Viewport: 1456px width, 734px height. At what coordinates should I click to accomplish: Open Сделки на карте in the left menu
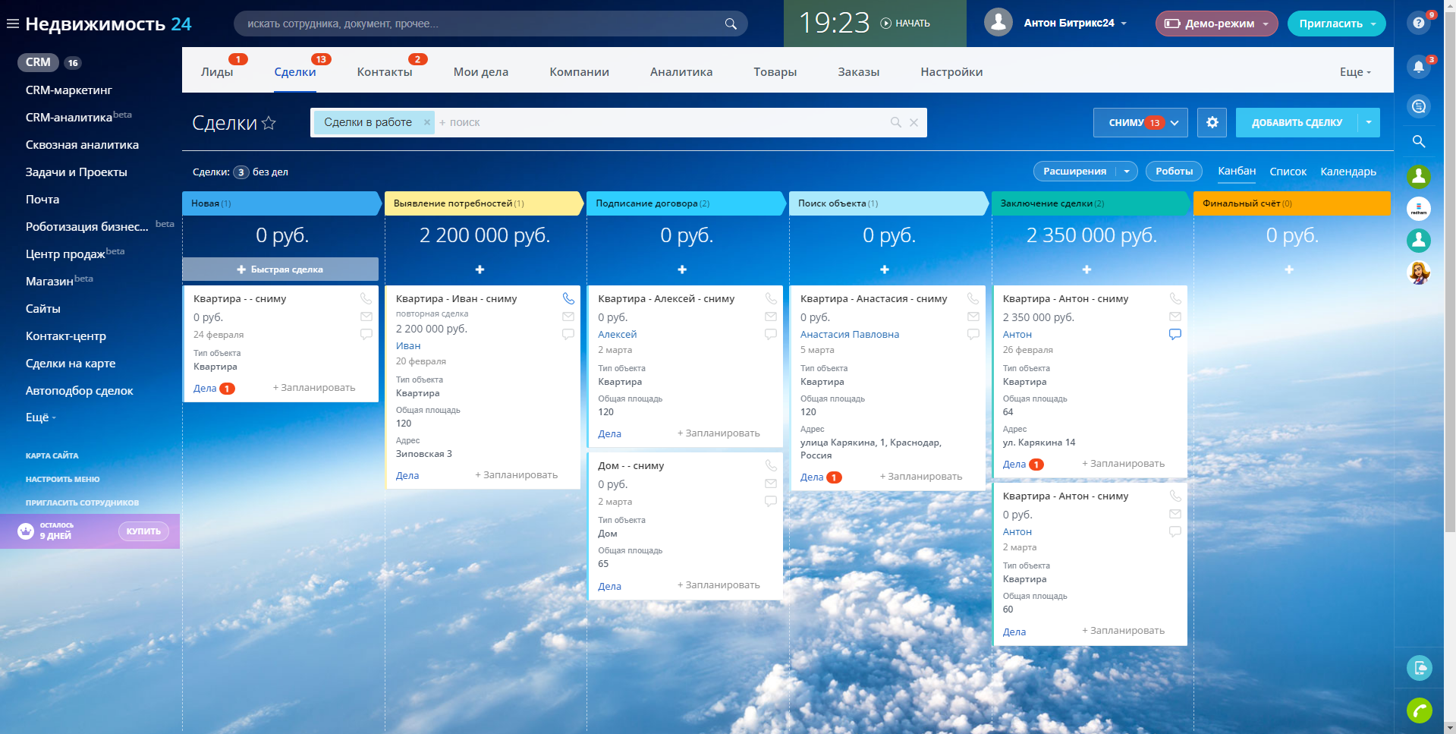71,364
